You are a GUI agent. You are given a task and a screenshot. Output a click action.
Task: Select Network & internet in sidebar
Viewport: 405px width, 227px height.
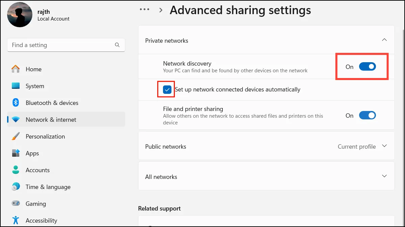51,120
